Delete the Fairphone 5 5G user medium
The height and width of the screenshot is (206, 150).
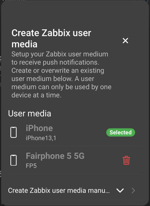[126, 160]
